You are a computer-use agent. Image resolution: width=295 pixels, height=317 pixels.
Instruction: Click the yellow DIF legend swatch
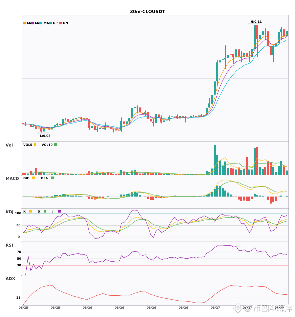click(x=34, y=178)
